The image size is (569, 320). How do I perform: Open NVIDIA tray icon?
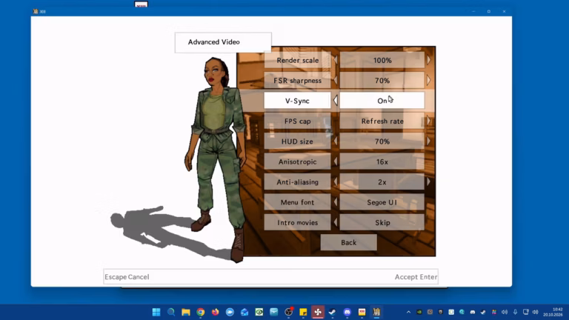[x=419, y=312]
